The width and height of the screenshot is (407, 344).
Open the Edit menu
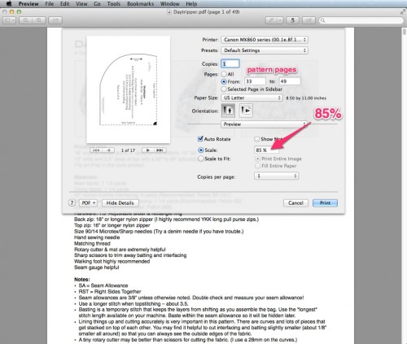(65, 4)
